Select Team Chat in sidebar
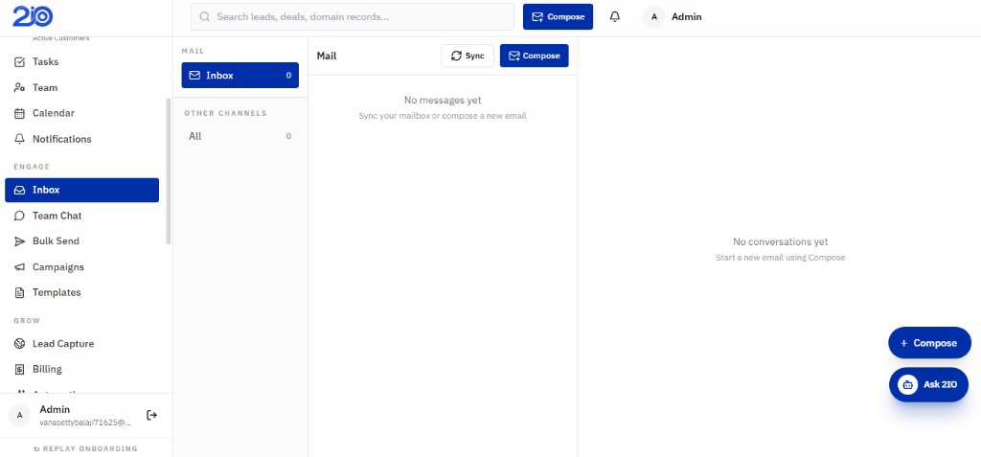Viewport: 981px width, 457px height. click(82, 216)
